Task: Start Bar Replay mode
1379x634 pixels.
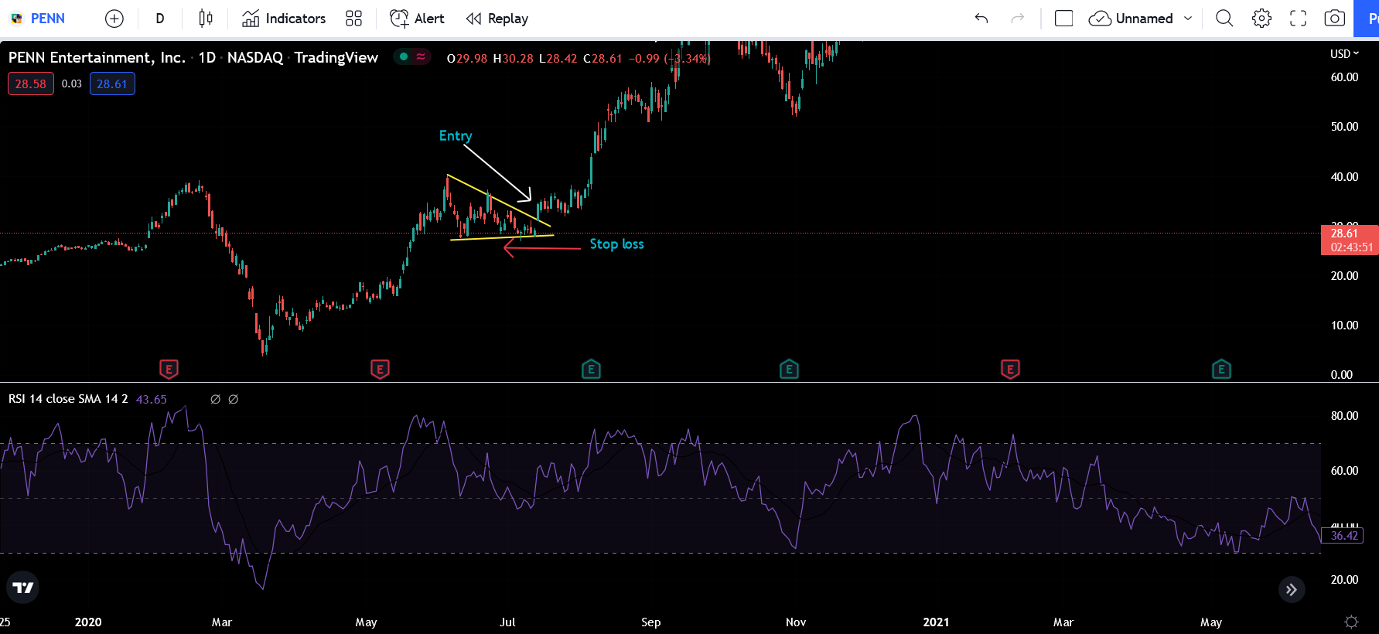Action: [x=497, y=19]
